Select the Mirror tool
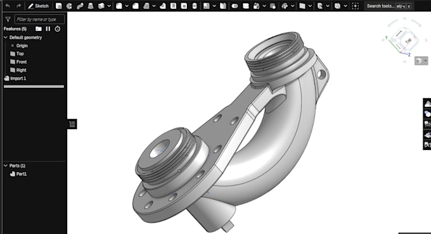The height and width of the screenshot is (234, 431). click(x=223, y=6)
